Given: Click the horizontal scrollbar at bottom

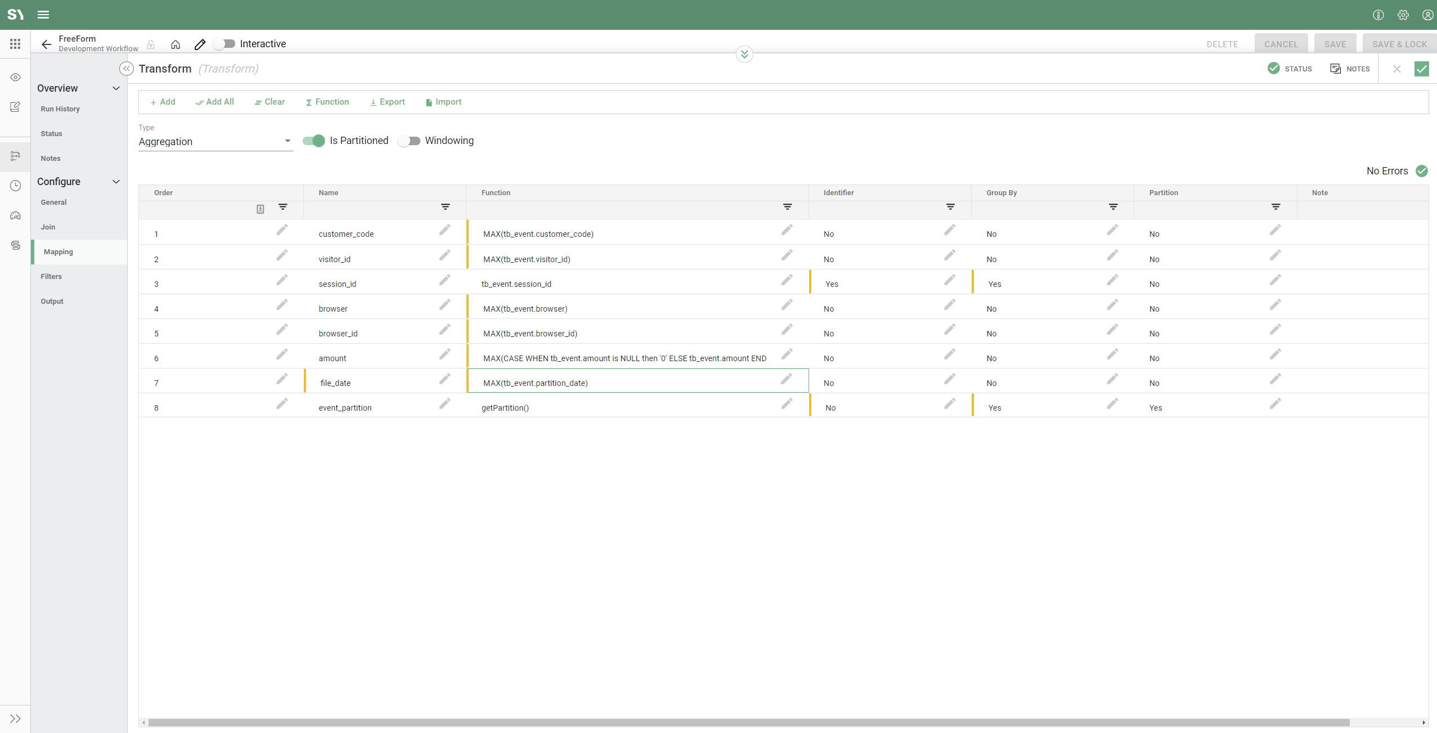Looking at the screenshot, I should pyautogui.click(x=748, y=722).
